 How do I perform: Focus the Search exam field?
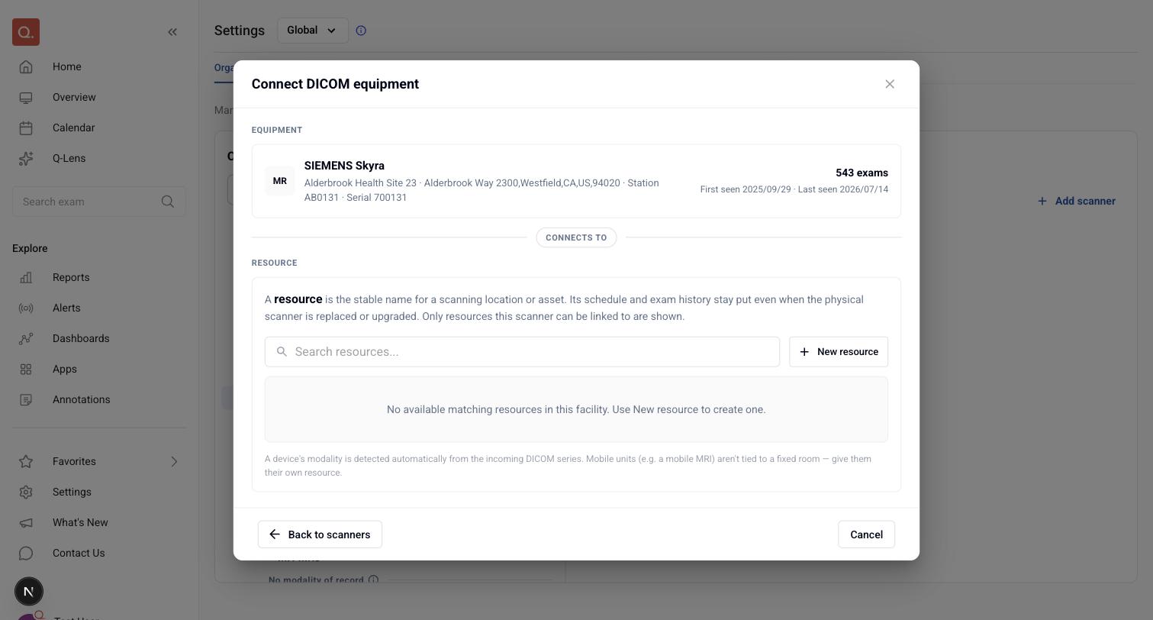click(99, 202)
